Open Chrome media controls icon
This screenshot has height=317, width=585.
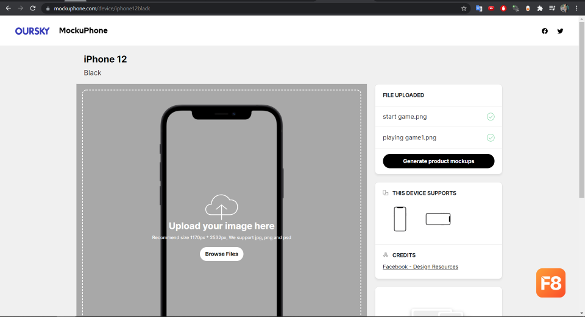click(552, 8)
